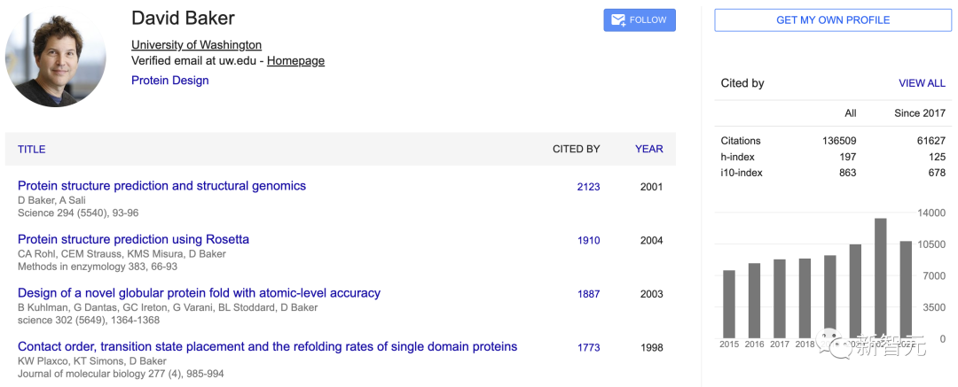
Task: View the 1910 citations count link
Action: pyautogui.click(x=588, y=240)
